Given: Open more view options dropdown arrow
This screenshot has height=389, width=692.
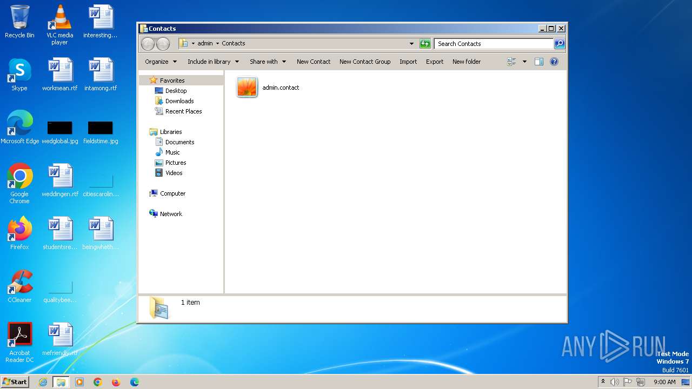Looking at the screenshot, I should pyautogui.click(x=524, y=62).
